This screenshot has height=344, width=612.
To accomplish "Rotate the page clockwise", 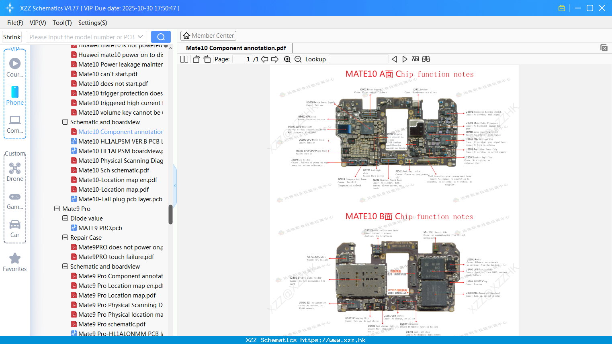I will click(207, 59).
